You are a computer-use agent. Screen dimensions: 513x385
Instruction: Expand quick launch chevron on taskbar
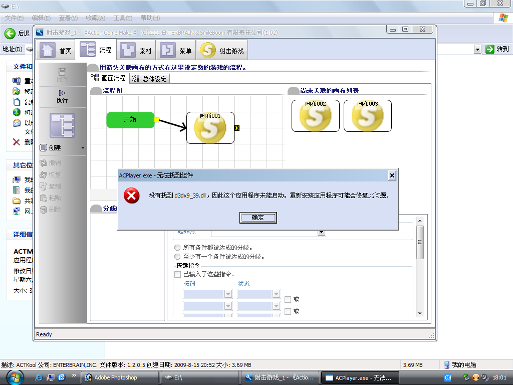point(74,375)
